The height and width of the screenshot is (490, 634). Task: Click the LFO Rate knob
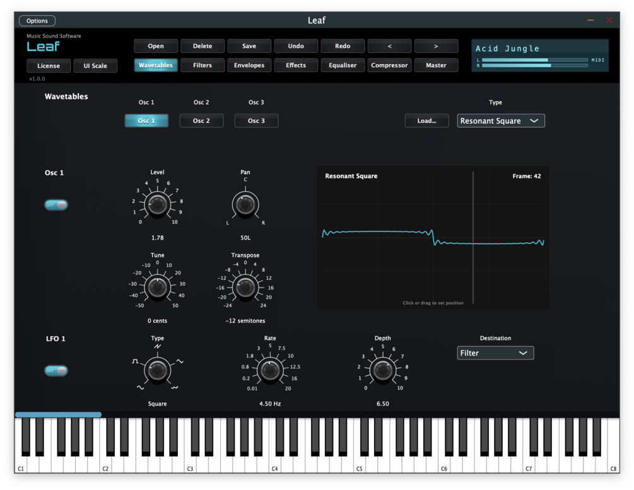pos(270,370)
